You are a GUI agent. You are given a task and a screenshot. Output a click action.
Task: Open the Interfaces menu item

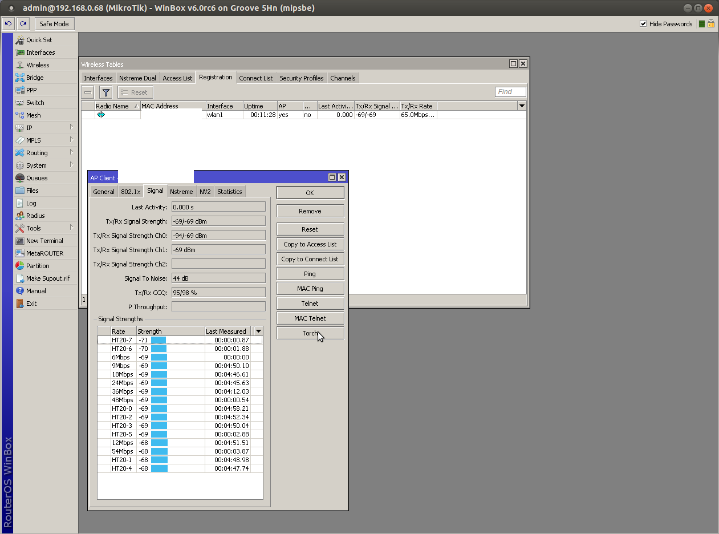click(40, 52)
